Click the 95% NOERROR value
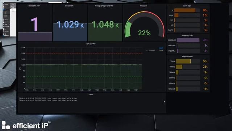Screen dimensions: 232x131 pyautogui.click(x=205, y=40)
